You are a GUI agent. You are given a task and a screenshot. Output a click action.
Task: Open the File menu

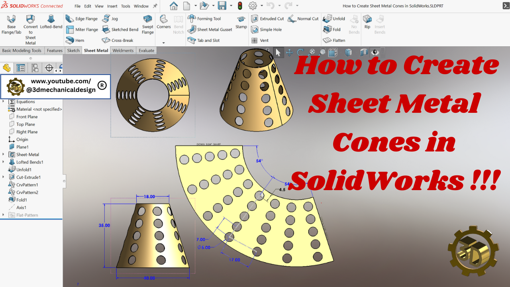[77, 6]
